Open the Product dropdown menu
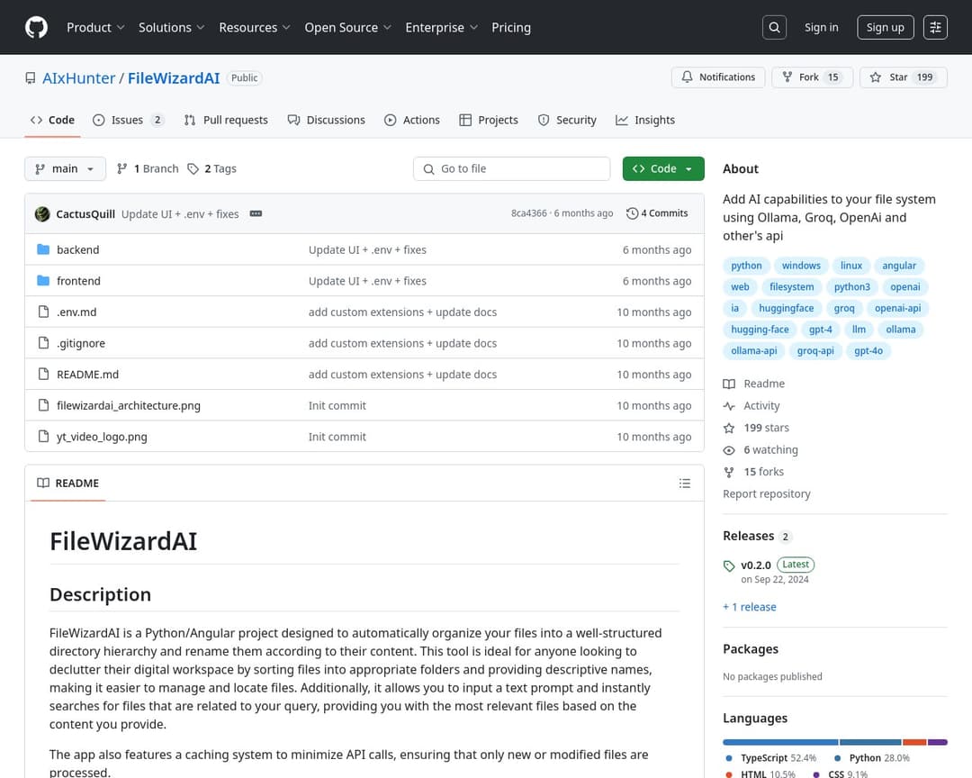The height and width of the screenshot is (778, 972). pos(95,27)
